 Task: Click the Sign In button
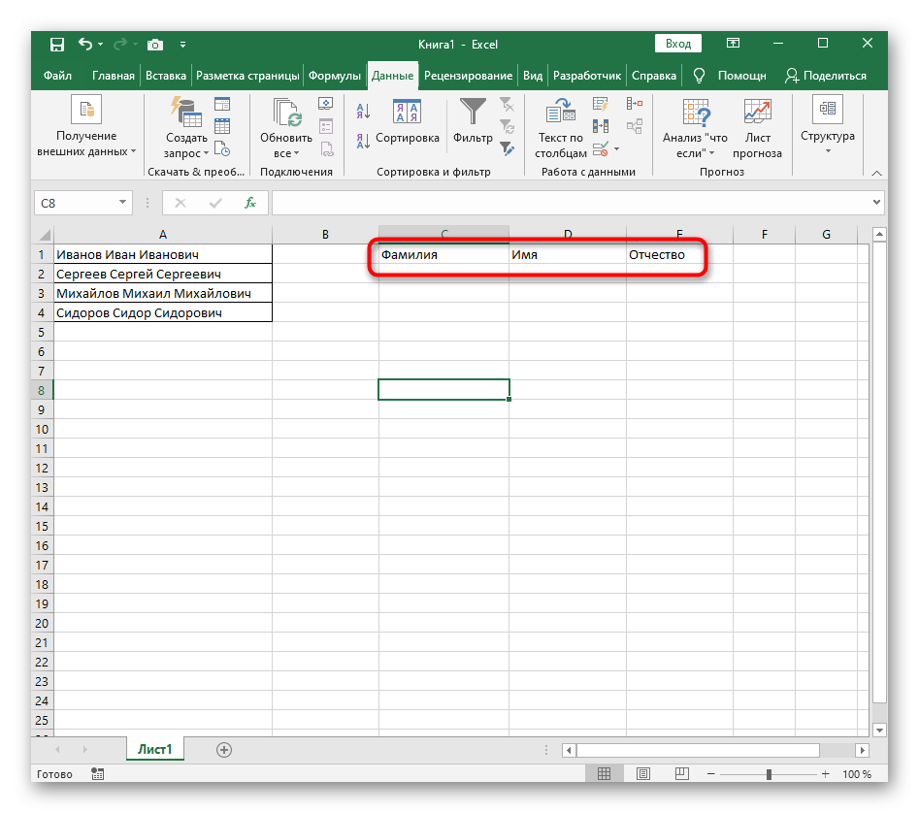coord(678,44)
